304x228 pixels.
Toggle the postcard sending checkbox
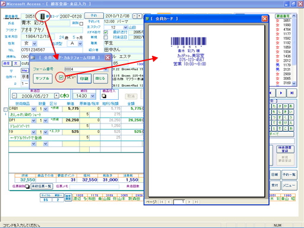pos(106,32)
